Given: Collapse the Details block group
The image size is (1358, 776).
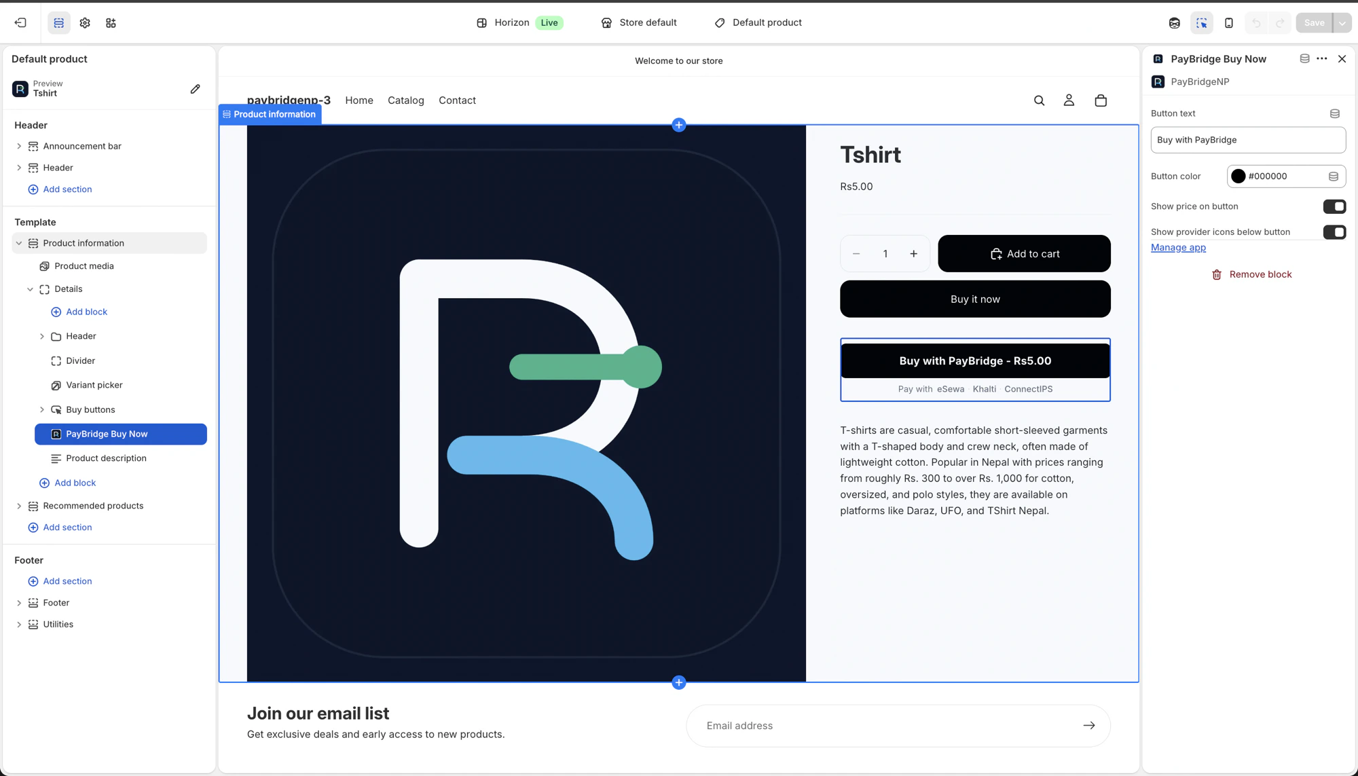Looking at the screenshot, I should tap(30, 289).
